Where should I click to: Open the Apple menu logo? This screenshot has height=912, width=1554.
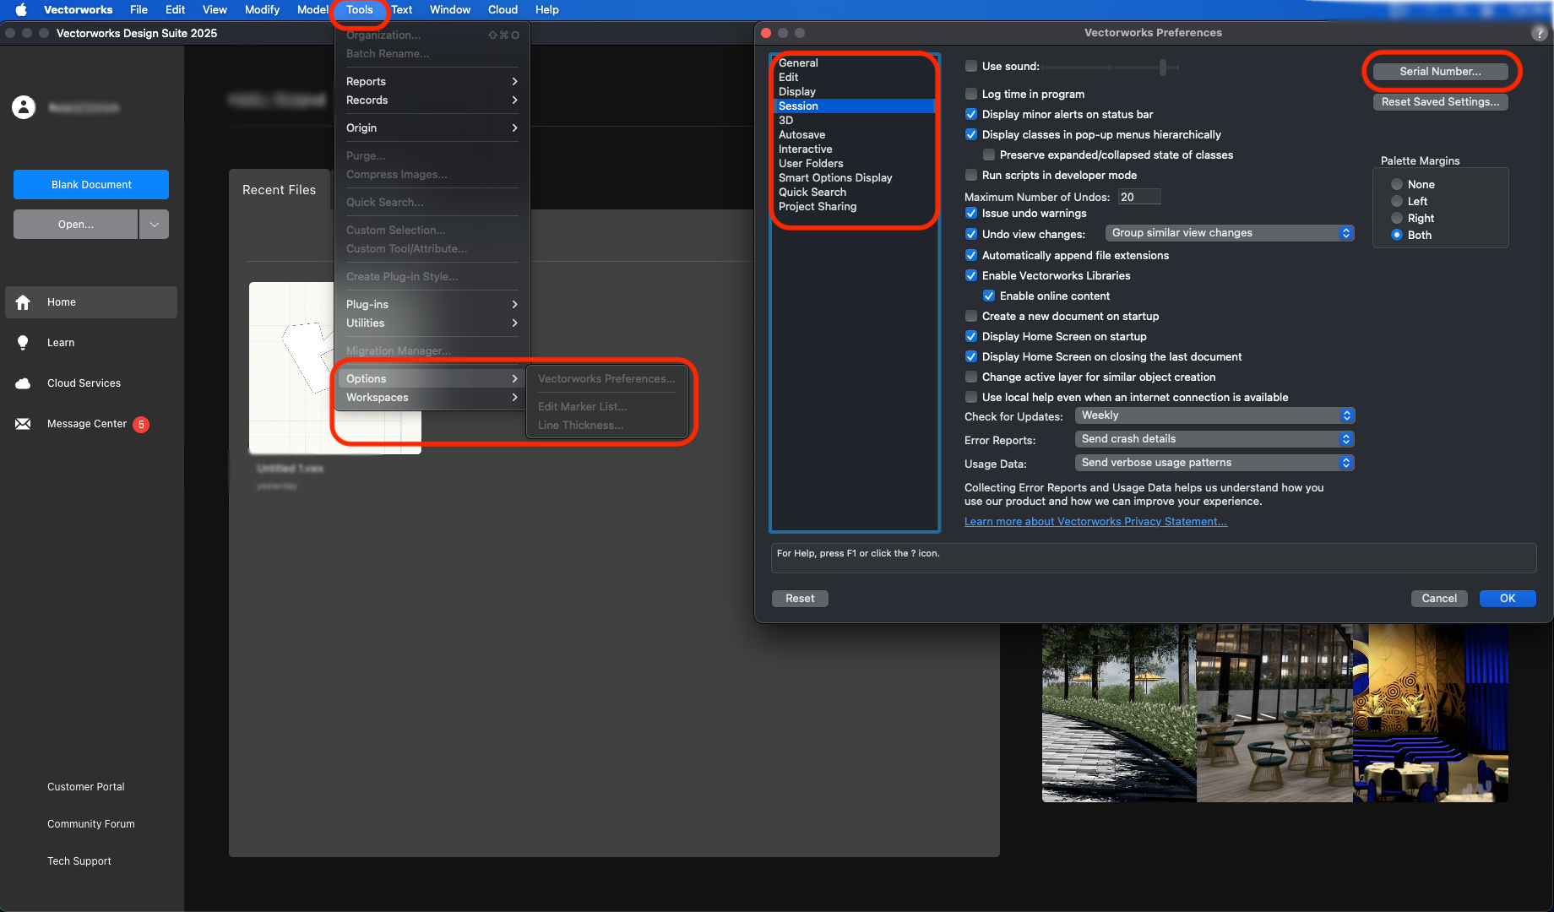click(21, 10)
